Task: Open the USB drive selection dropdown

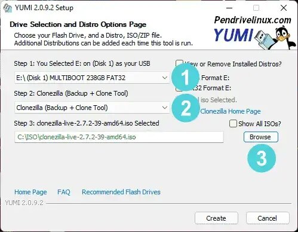Action: (92, 78)
